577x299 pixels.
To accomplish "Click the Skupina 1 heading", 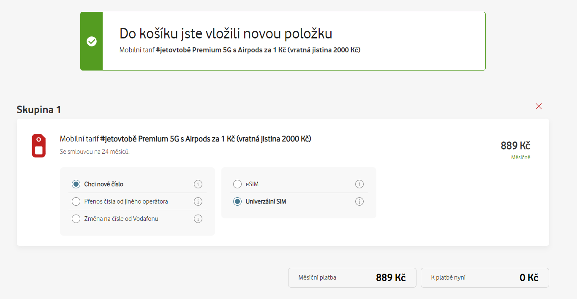I will pos(39,110).
